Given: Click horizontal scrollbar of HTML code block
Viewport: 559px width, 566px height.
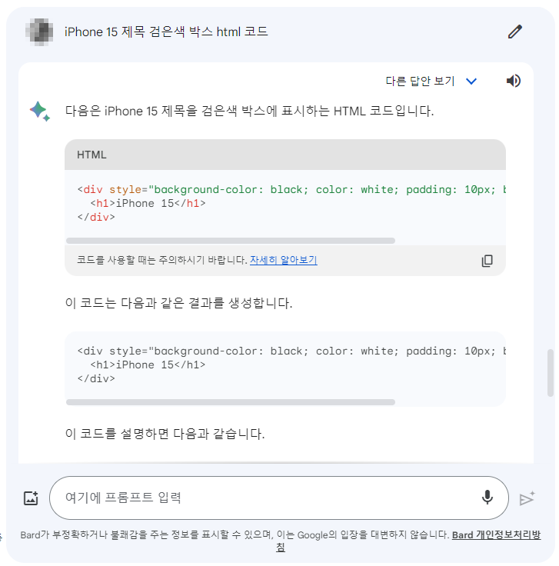Looking at the screenshot, I should pyautogui.click(x=231, y=241).
